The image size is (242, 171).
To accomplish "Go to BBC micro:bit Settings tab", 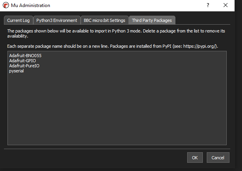I will (105, 20).
